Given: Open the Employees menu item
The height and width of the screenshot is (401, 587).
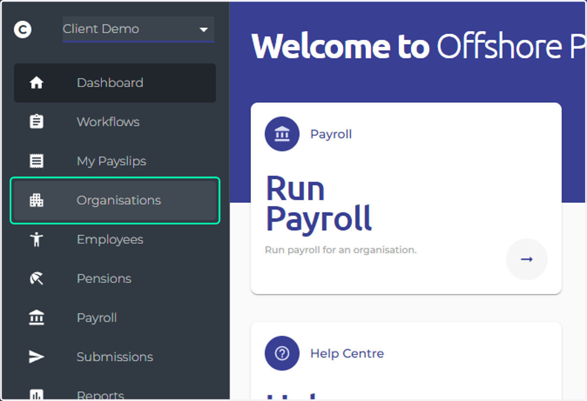Looking at the screenshot, I should pos(115,239).
